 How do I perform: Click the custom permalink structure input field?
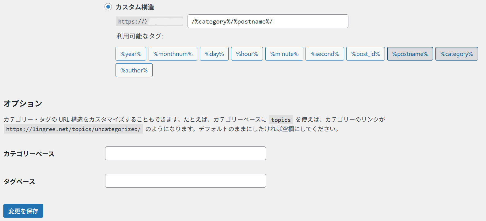point(268,21)
